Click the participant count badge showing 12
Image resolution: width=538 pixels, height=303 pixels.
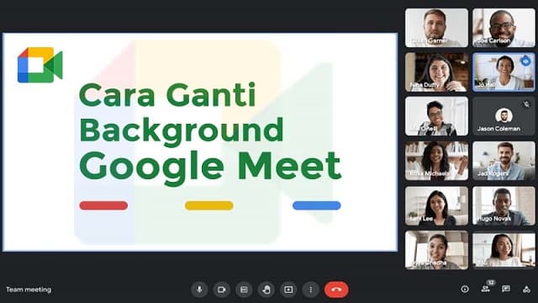point(491,283)
